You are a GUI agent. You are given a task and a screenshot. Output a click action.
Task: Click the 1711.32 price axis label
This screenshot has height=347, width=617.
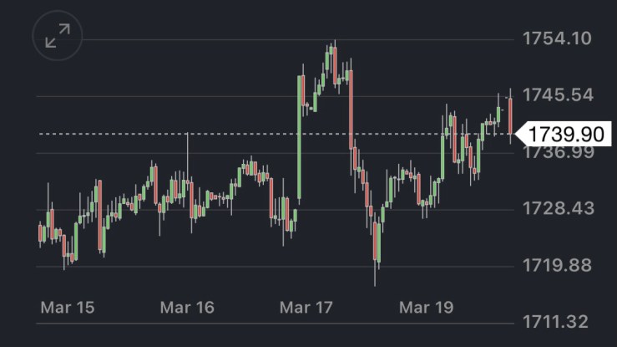(x=557, y=321)
